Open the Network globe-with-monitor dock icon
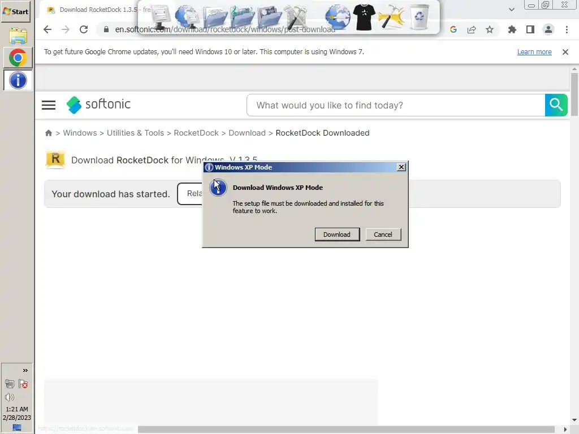The image size is (579, 434). tap(187, 17)
